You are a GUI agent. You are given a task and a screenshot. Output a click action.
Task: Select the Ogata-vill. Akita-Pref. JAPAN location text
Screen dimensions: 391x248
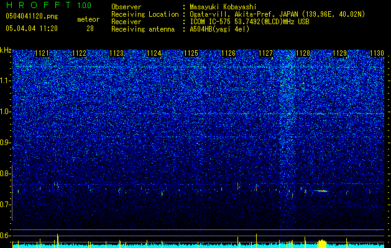tap(277, 14)
